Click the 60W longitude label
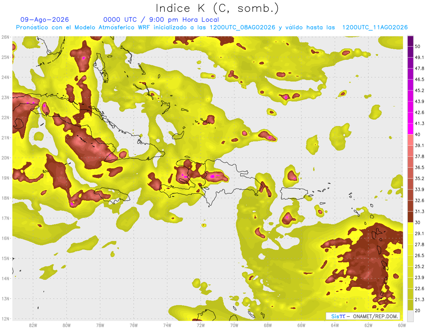Screen dimensions: 427x330 point(402,325)
